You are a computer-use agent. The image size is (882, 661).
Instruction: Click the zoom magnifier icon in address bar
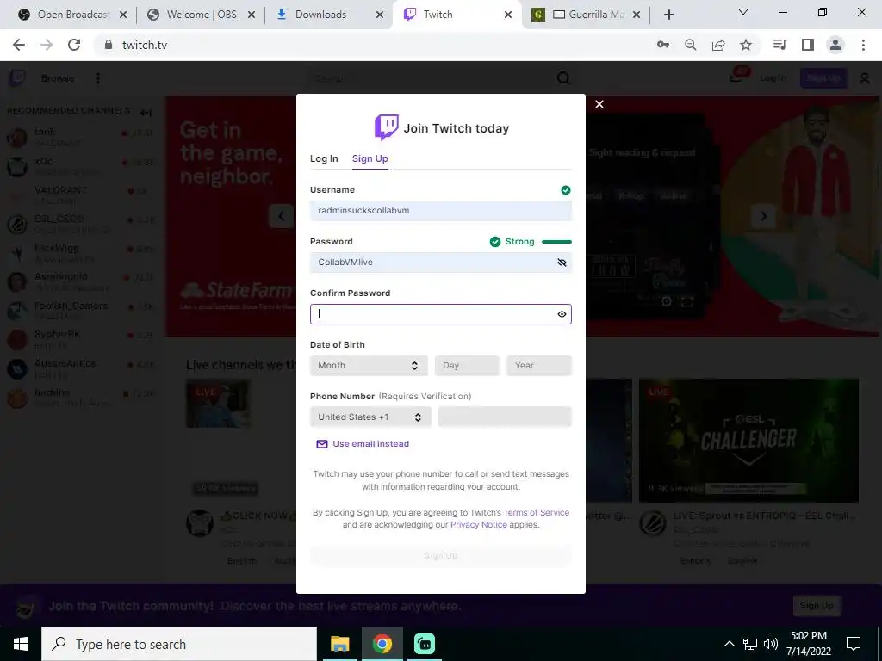click(690, 45)
